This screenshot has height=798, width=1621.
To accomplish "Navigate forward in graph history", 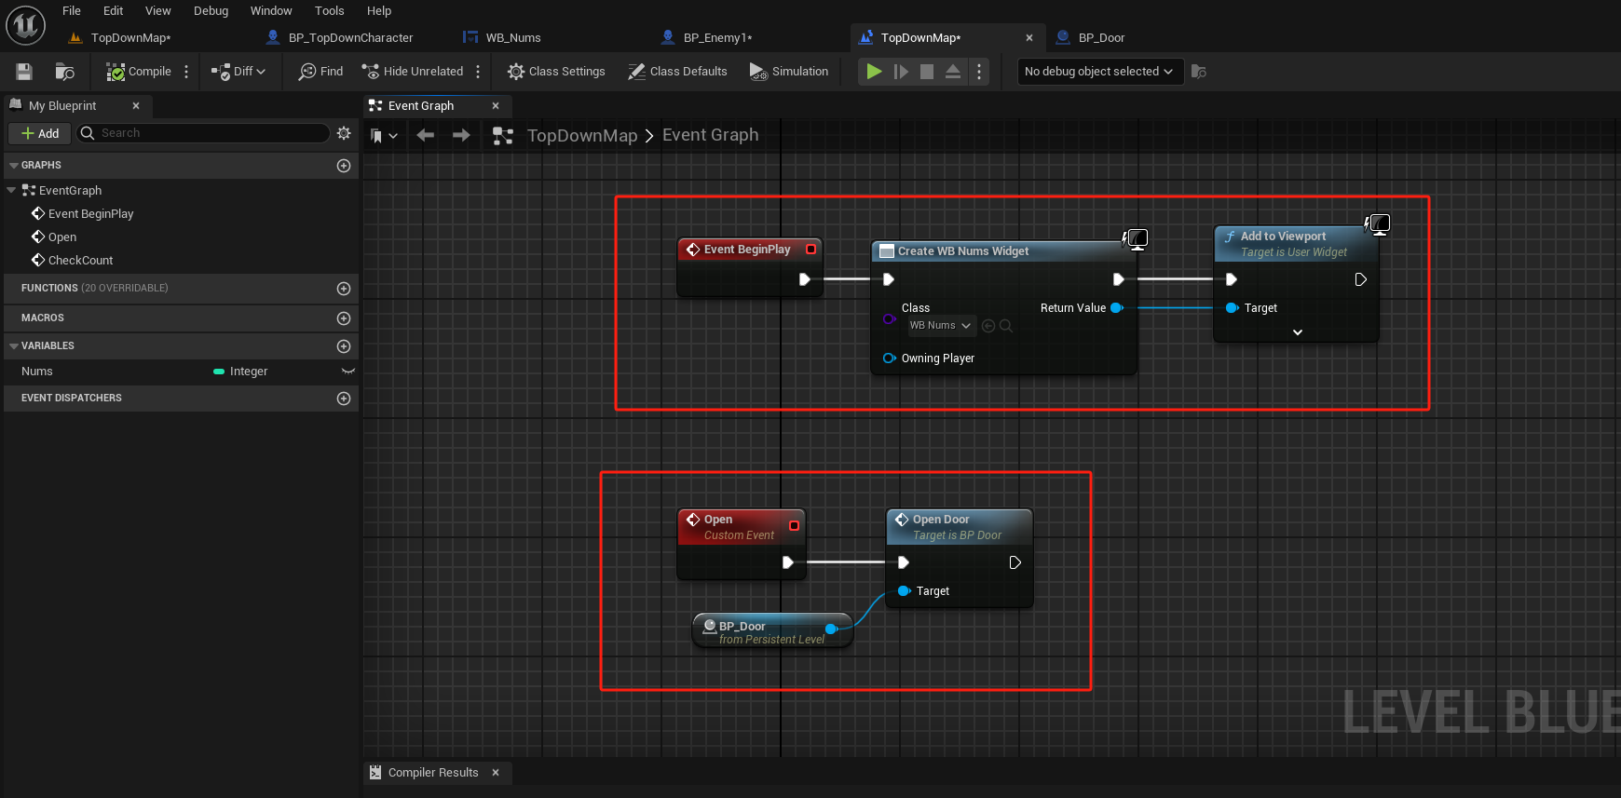I will coord(461,136).
